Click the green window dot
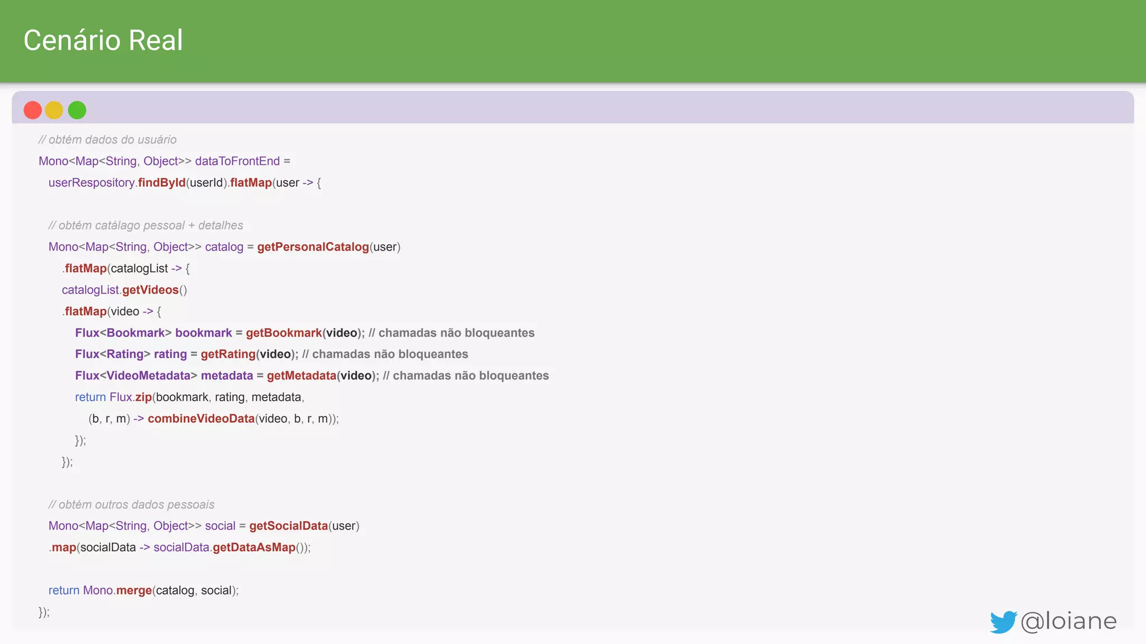 77,110
